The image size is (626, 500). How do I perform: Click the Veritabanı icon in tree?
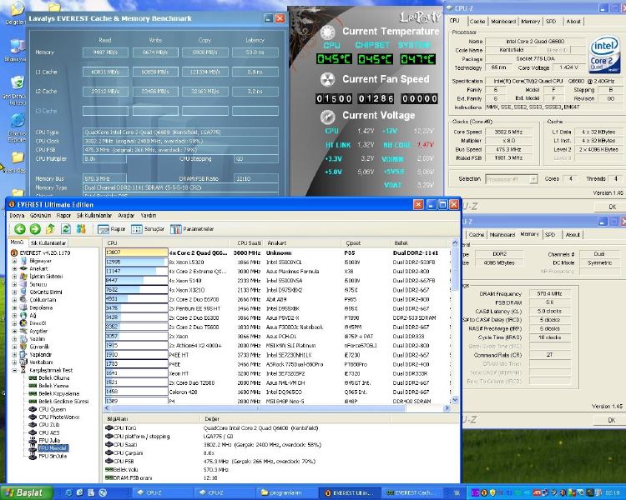[x=23, y=362]
